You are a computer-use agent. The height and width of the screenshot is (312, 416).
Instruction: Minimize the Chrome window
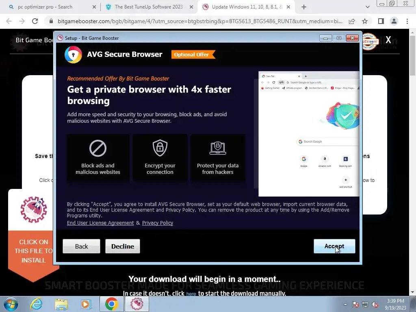click(382, 4)
